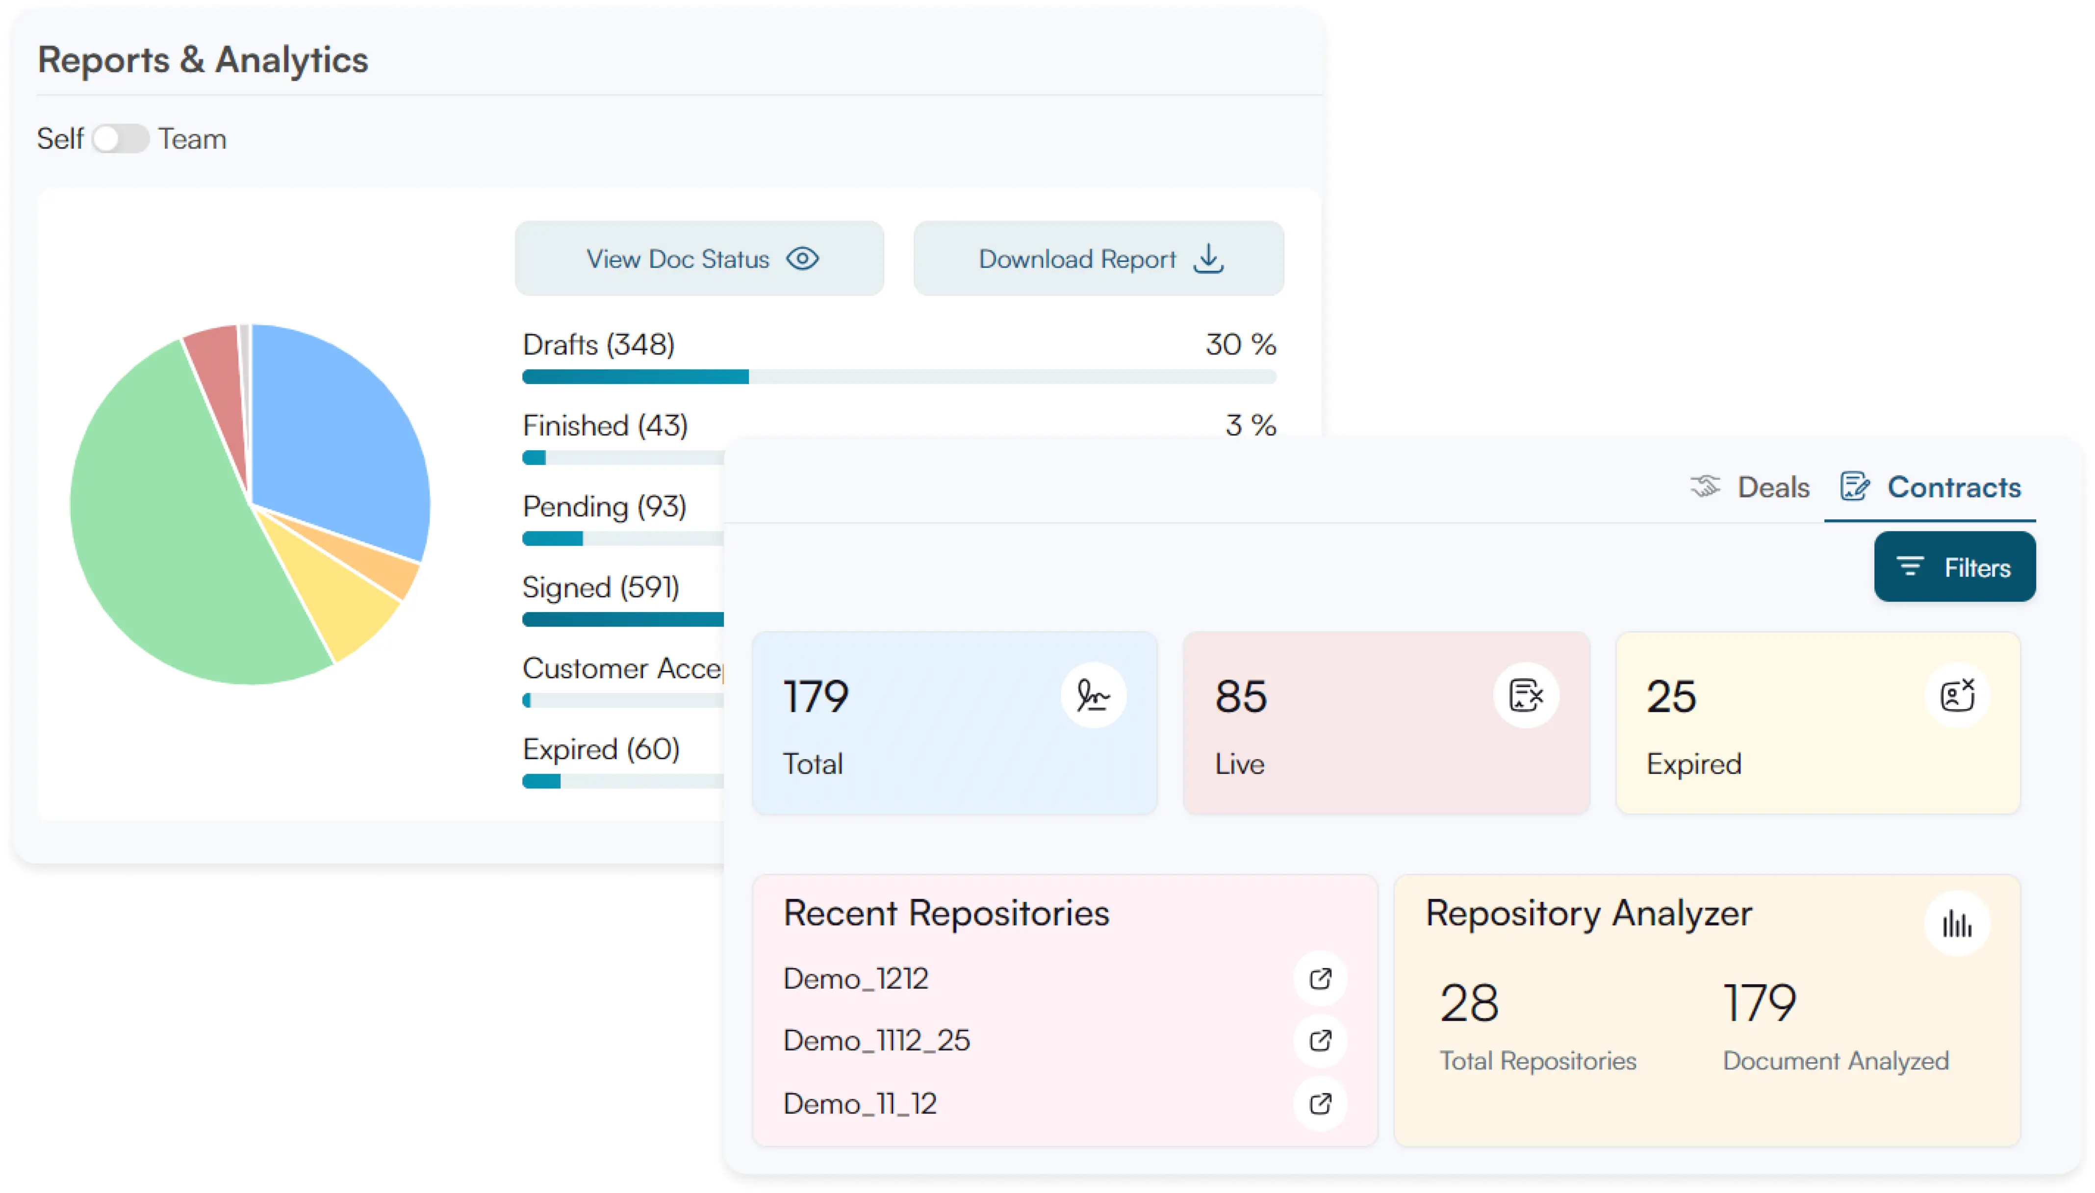Viewport: 2095px width, 1193px height.
Task: Click the filter icon inside Filters button
Action: click(x=1912, y=566)
